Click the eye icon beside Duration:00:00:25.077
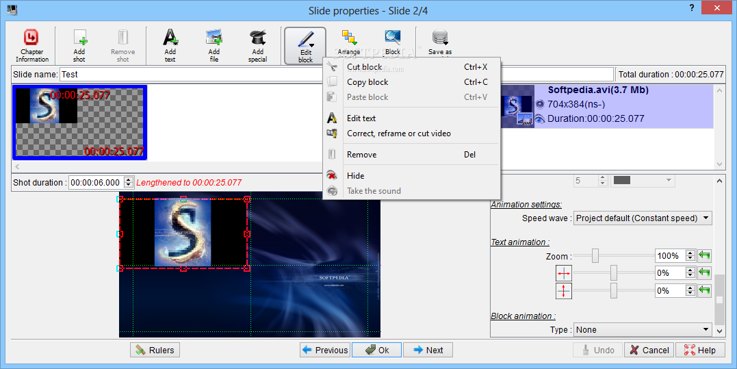737x369 pixels. [x=540, y=119]
